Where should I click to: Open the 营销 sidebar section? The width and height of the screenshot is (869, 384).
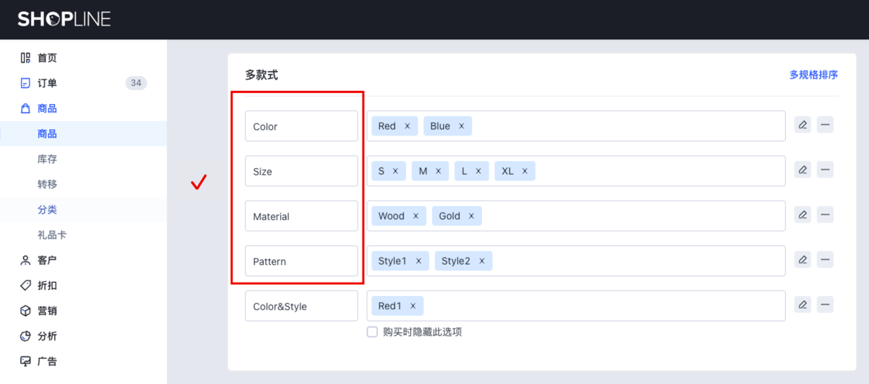[x=47, y=311]
